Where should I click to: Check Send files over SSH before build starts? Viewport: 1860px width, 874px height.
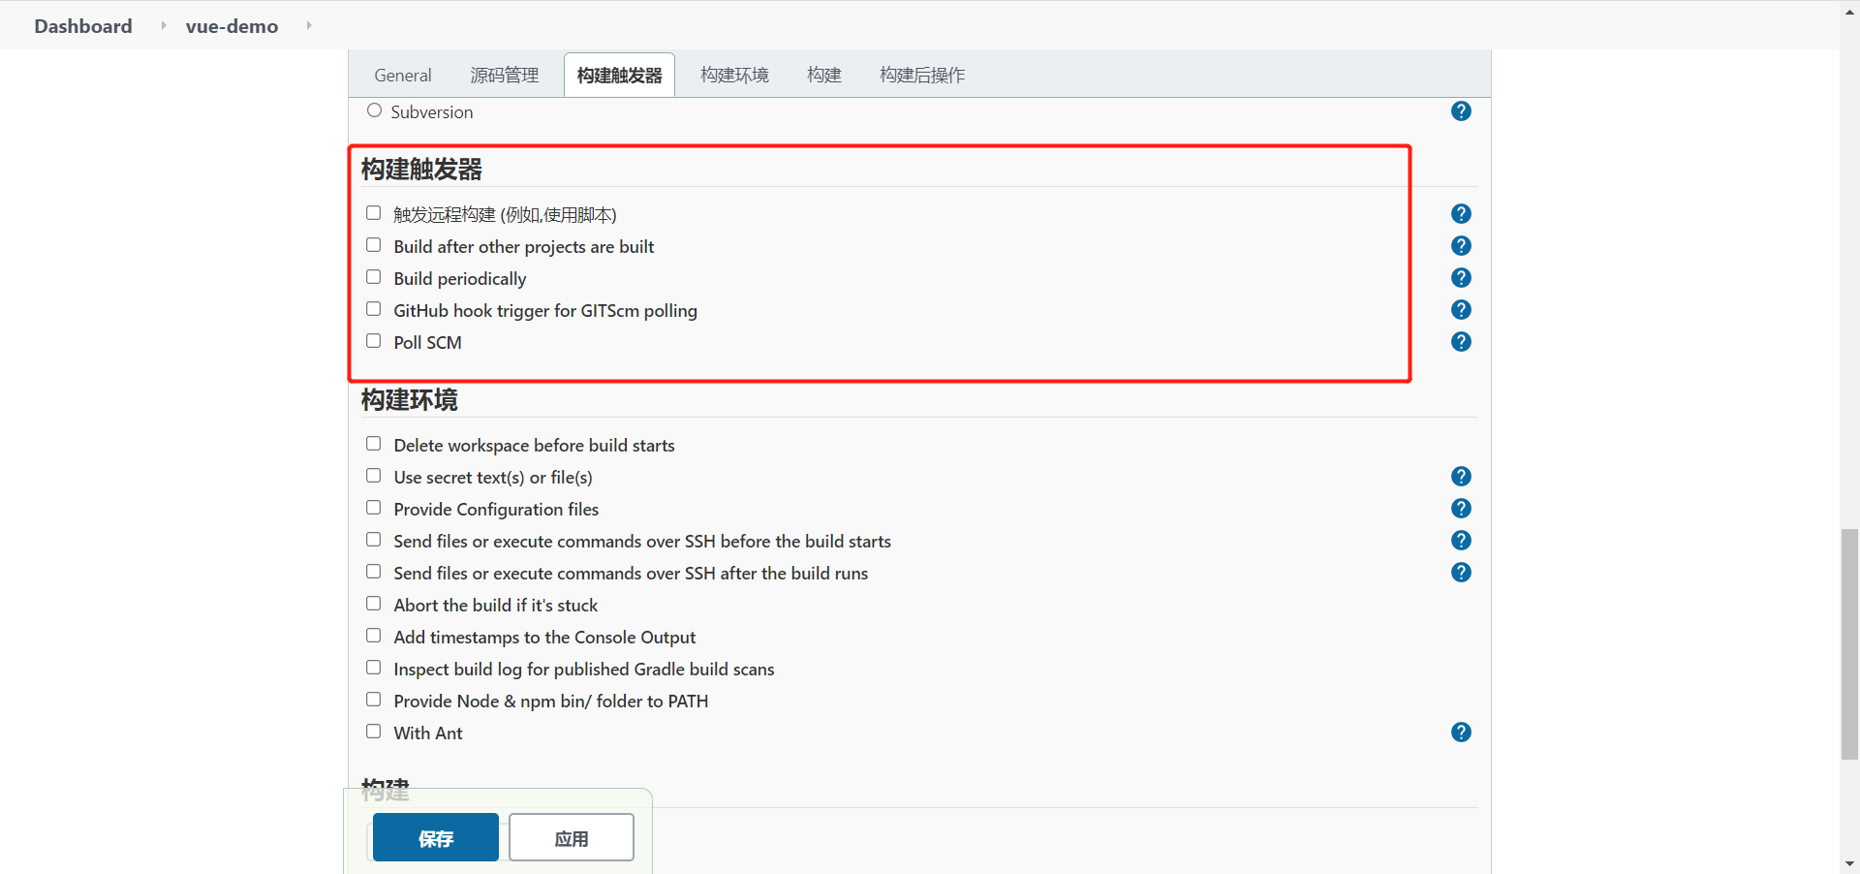coord(373,540)
